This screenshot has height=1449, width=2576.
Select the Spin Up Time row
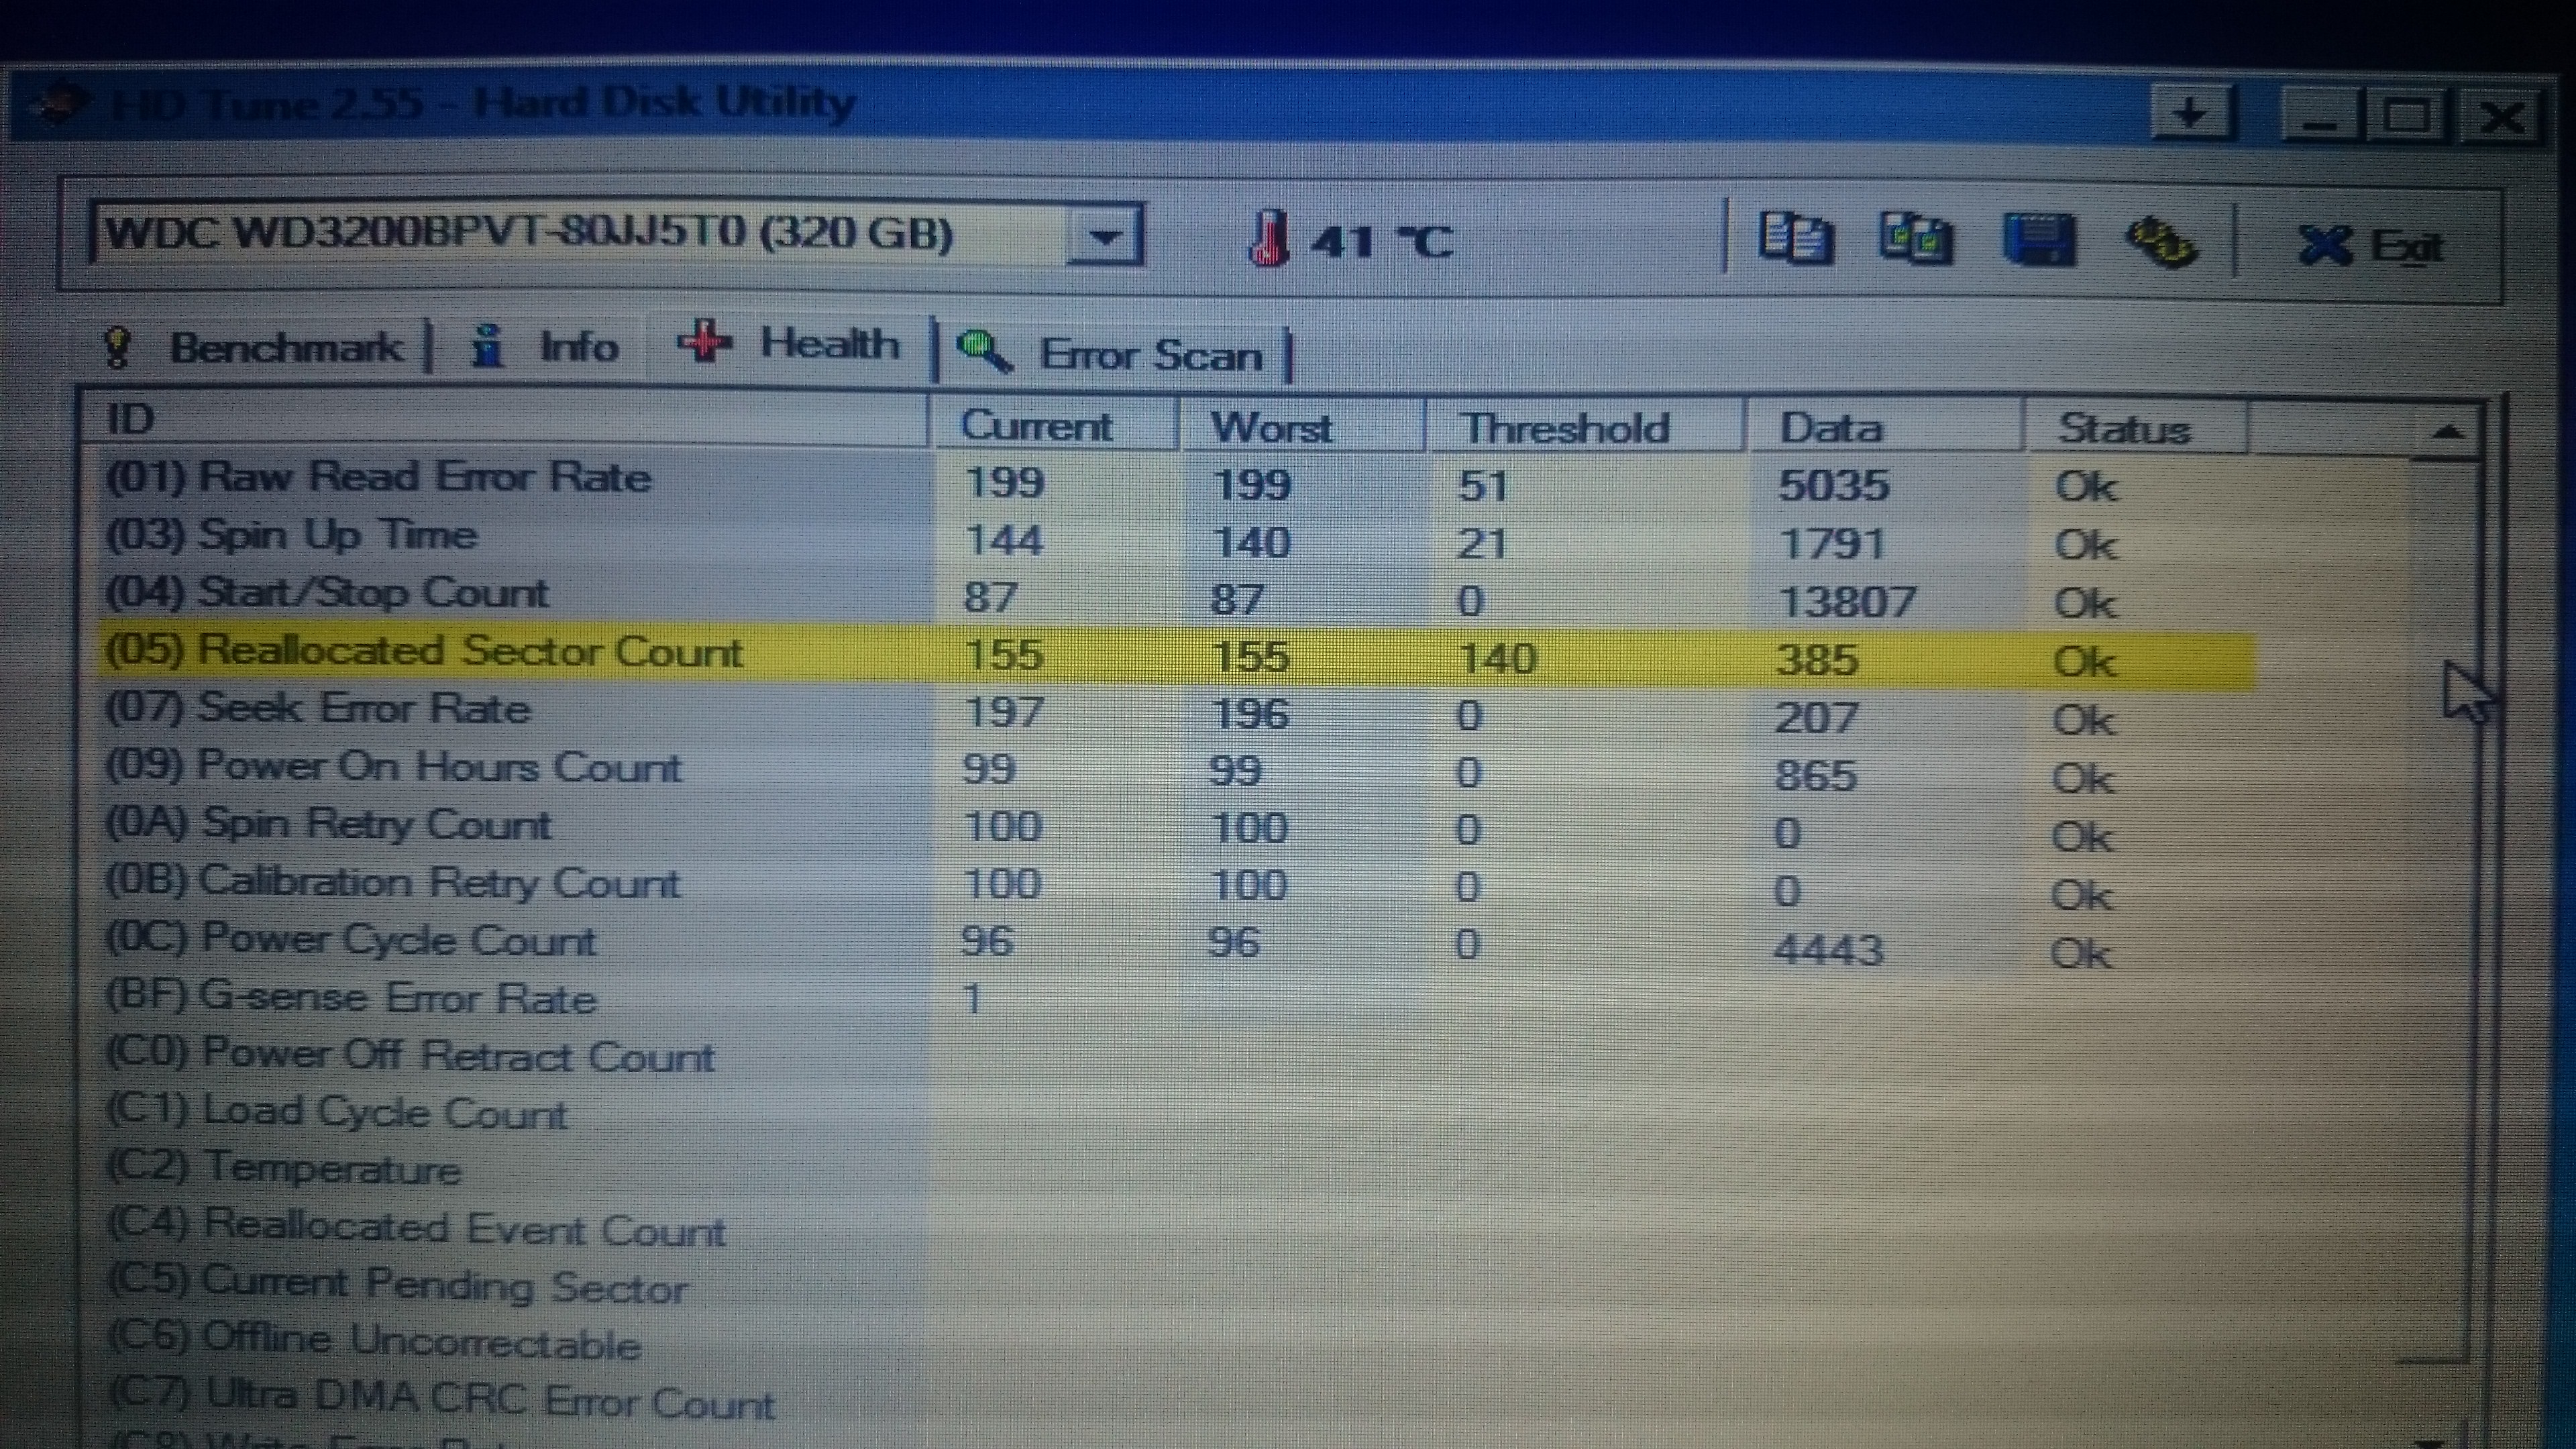1178,539
